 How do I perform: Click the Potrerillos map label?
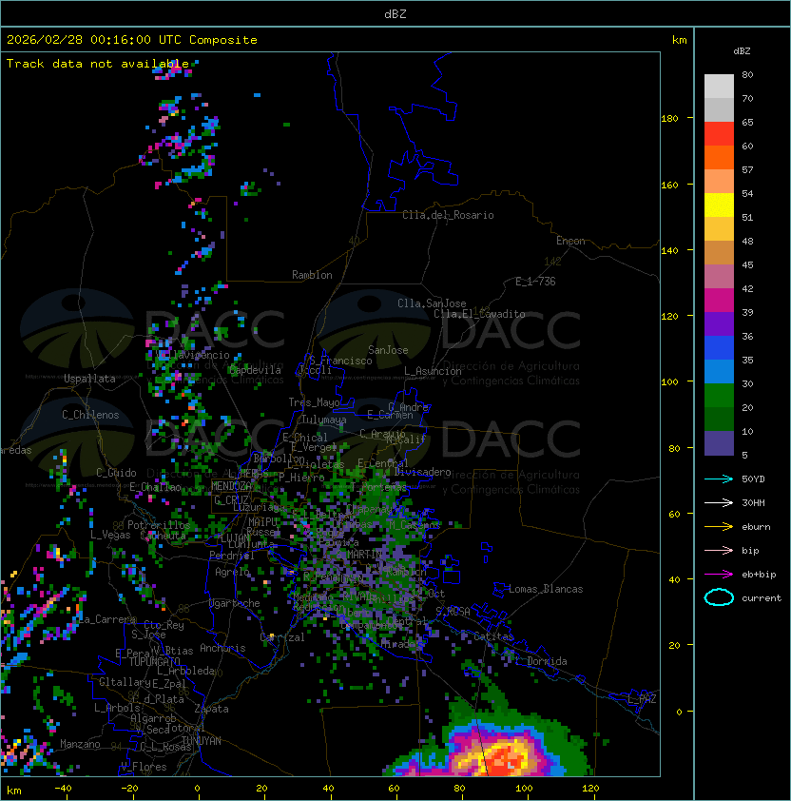point(159,525)
